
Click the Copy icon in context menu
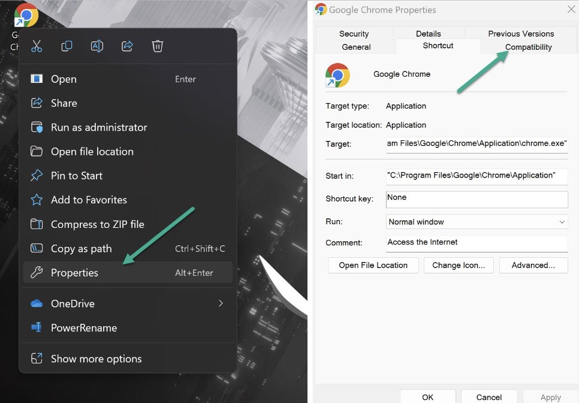click(67, 46)
